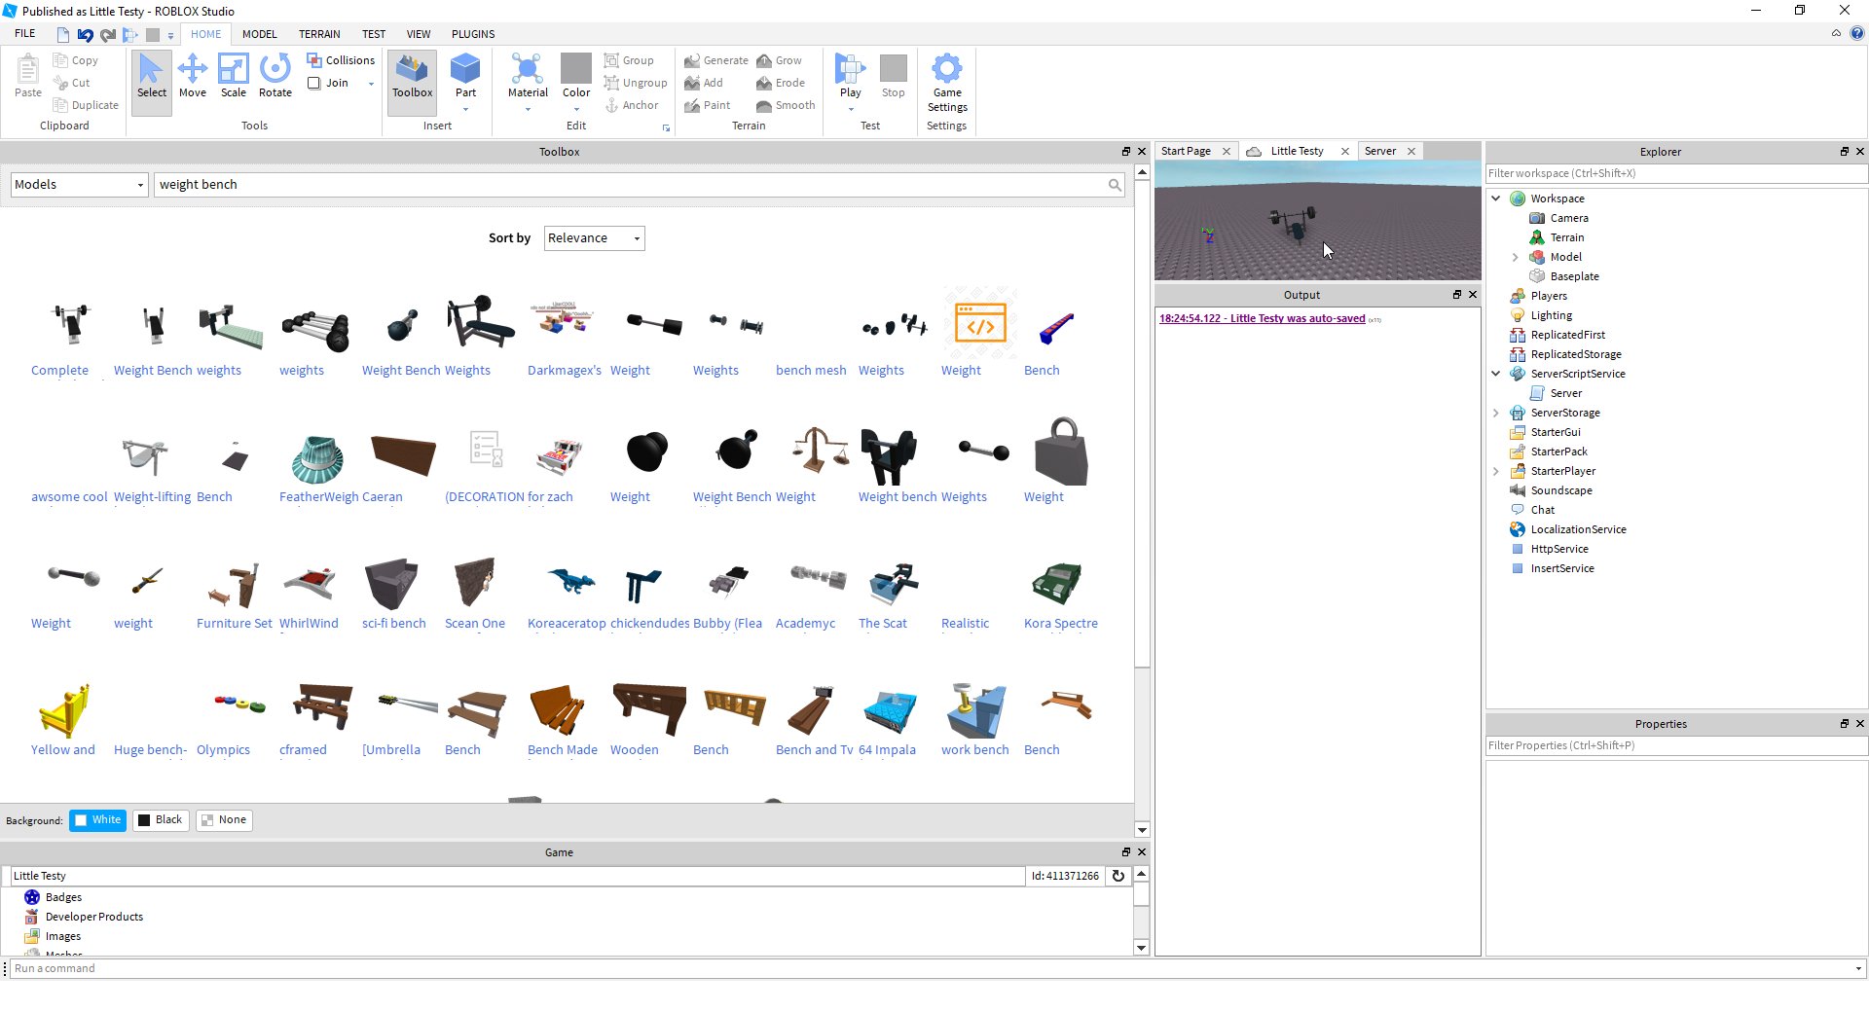Open the VIEW ribbon tab

[419, 34]
